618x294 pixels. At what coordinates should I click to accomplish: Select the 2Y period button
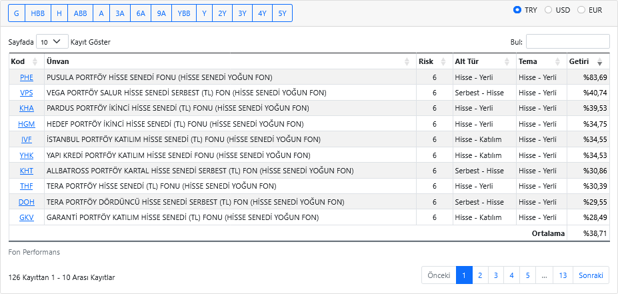point(222,13)
